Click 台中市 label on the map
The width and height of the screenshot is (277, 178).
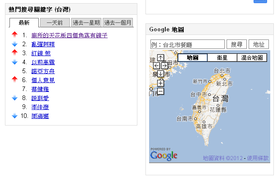(x=198, y=95)
